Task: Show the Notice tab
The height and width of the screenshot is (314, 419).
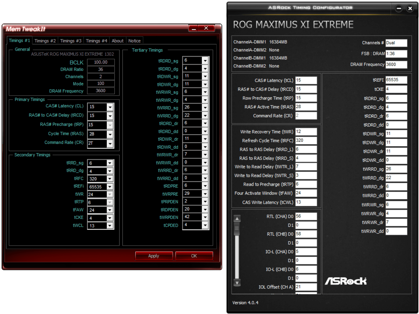Action: [x=134, y=41]
